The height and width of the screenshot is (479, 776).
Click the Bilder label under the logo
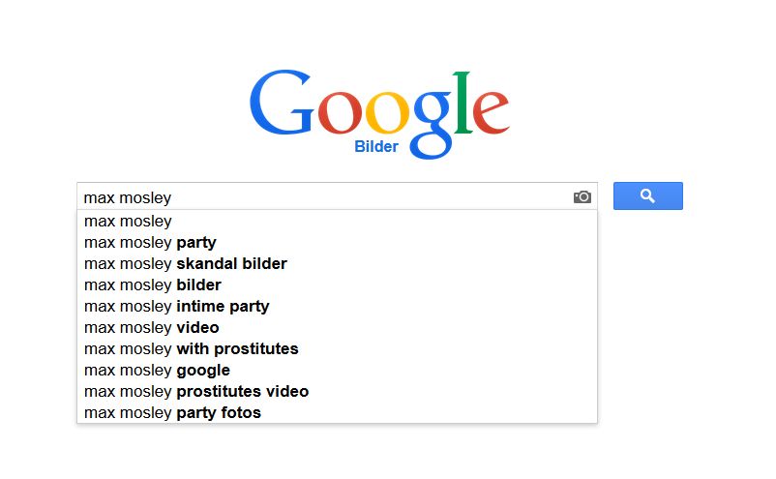(376, 146)
